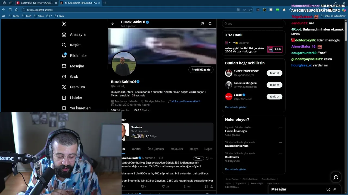The height and width of the screenshot is (195, 348).
Task: Click the favorites star in address bar
Action: coord(250,10)
